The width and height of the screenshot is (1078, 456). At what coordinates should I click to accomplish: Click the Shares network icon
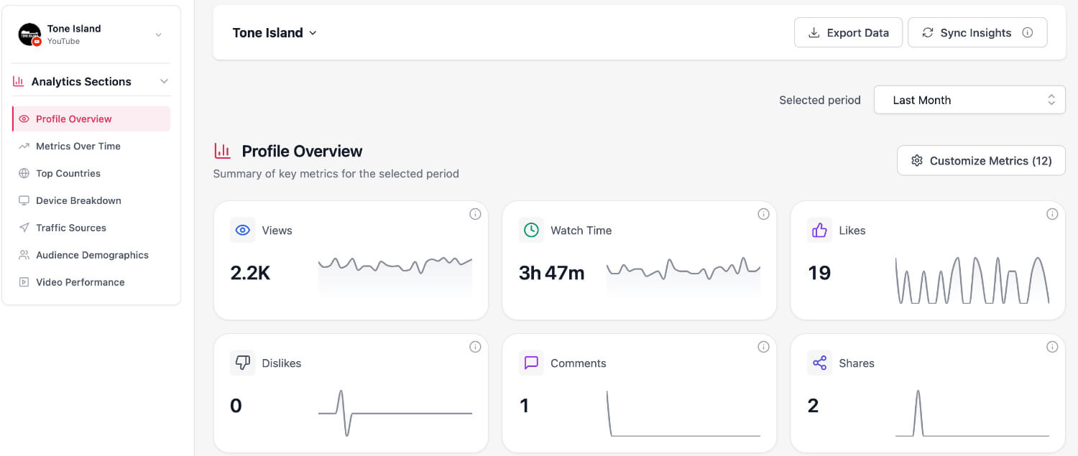click(819, 363)
